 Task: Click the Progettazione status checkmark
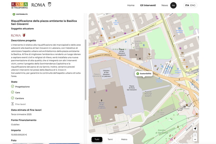12,86
